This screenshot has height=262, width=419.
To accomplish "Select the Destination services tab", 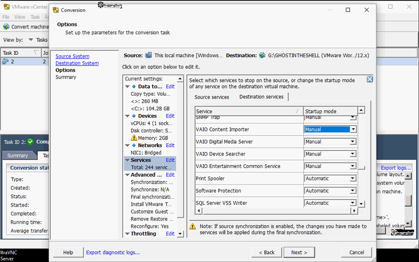I will [261, 97].
